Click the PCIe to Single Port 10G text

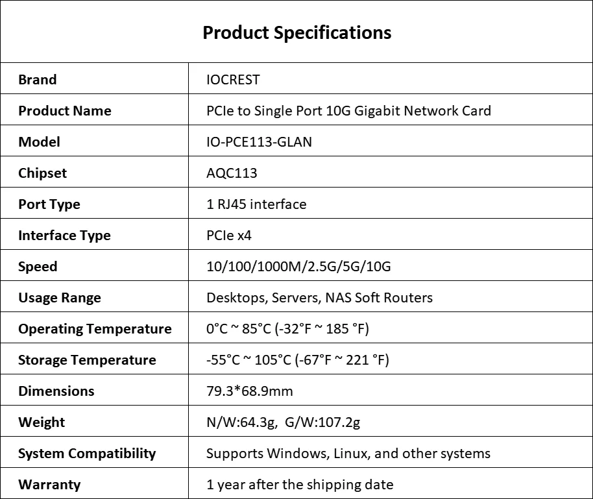coord(278,111)
